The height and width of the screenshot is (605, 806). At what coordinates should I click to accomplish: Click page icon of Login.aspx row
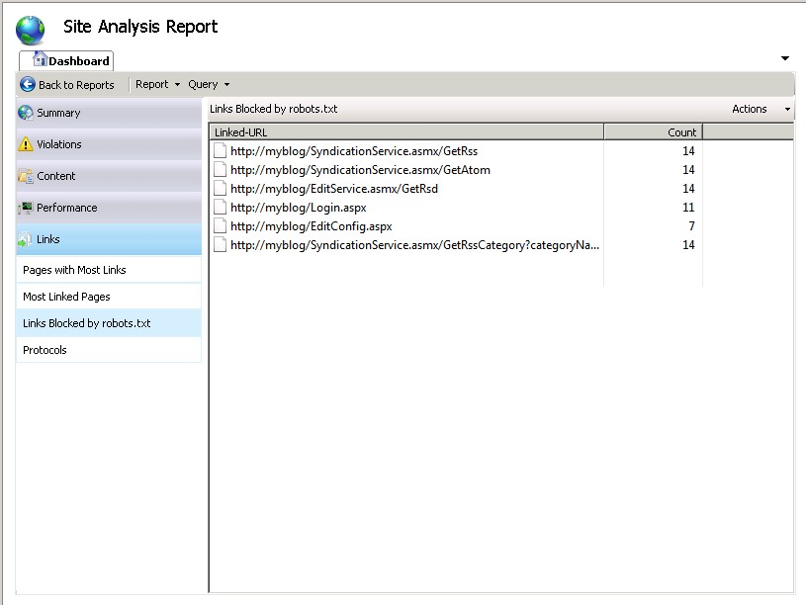point(220,208)
